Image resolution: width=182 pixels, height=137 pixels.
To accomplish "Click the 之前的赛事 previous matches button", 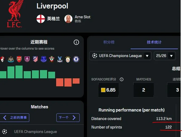I will [15, 118].
